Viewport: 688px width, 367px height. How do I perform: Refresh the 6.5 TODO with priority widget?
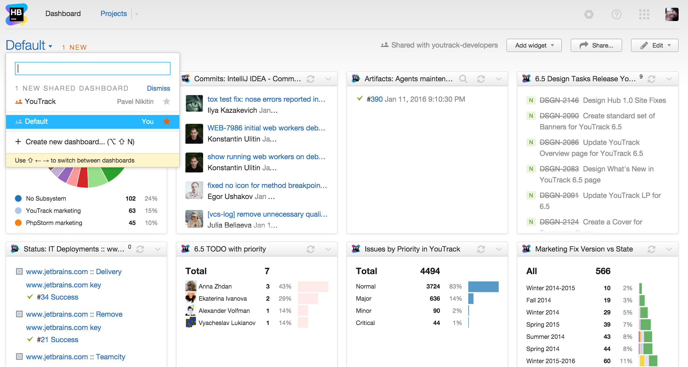coord(311,249)
